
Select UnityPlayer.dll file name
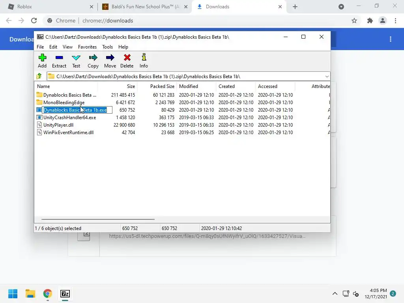(x=58, y=125)
